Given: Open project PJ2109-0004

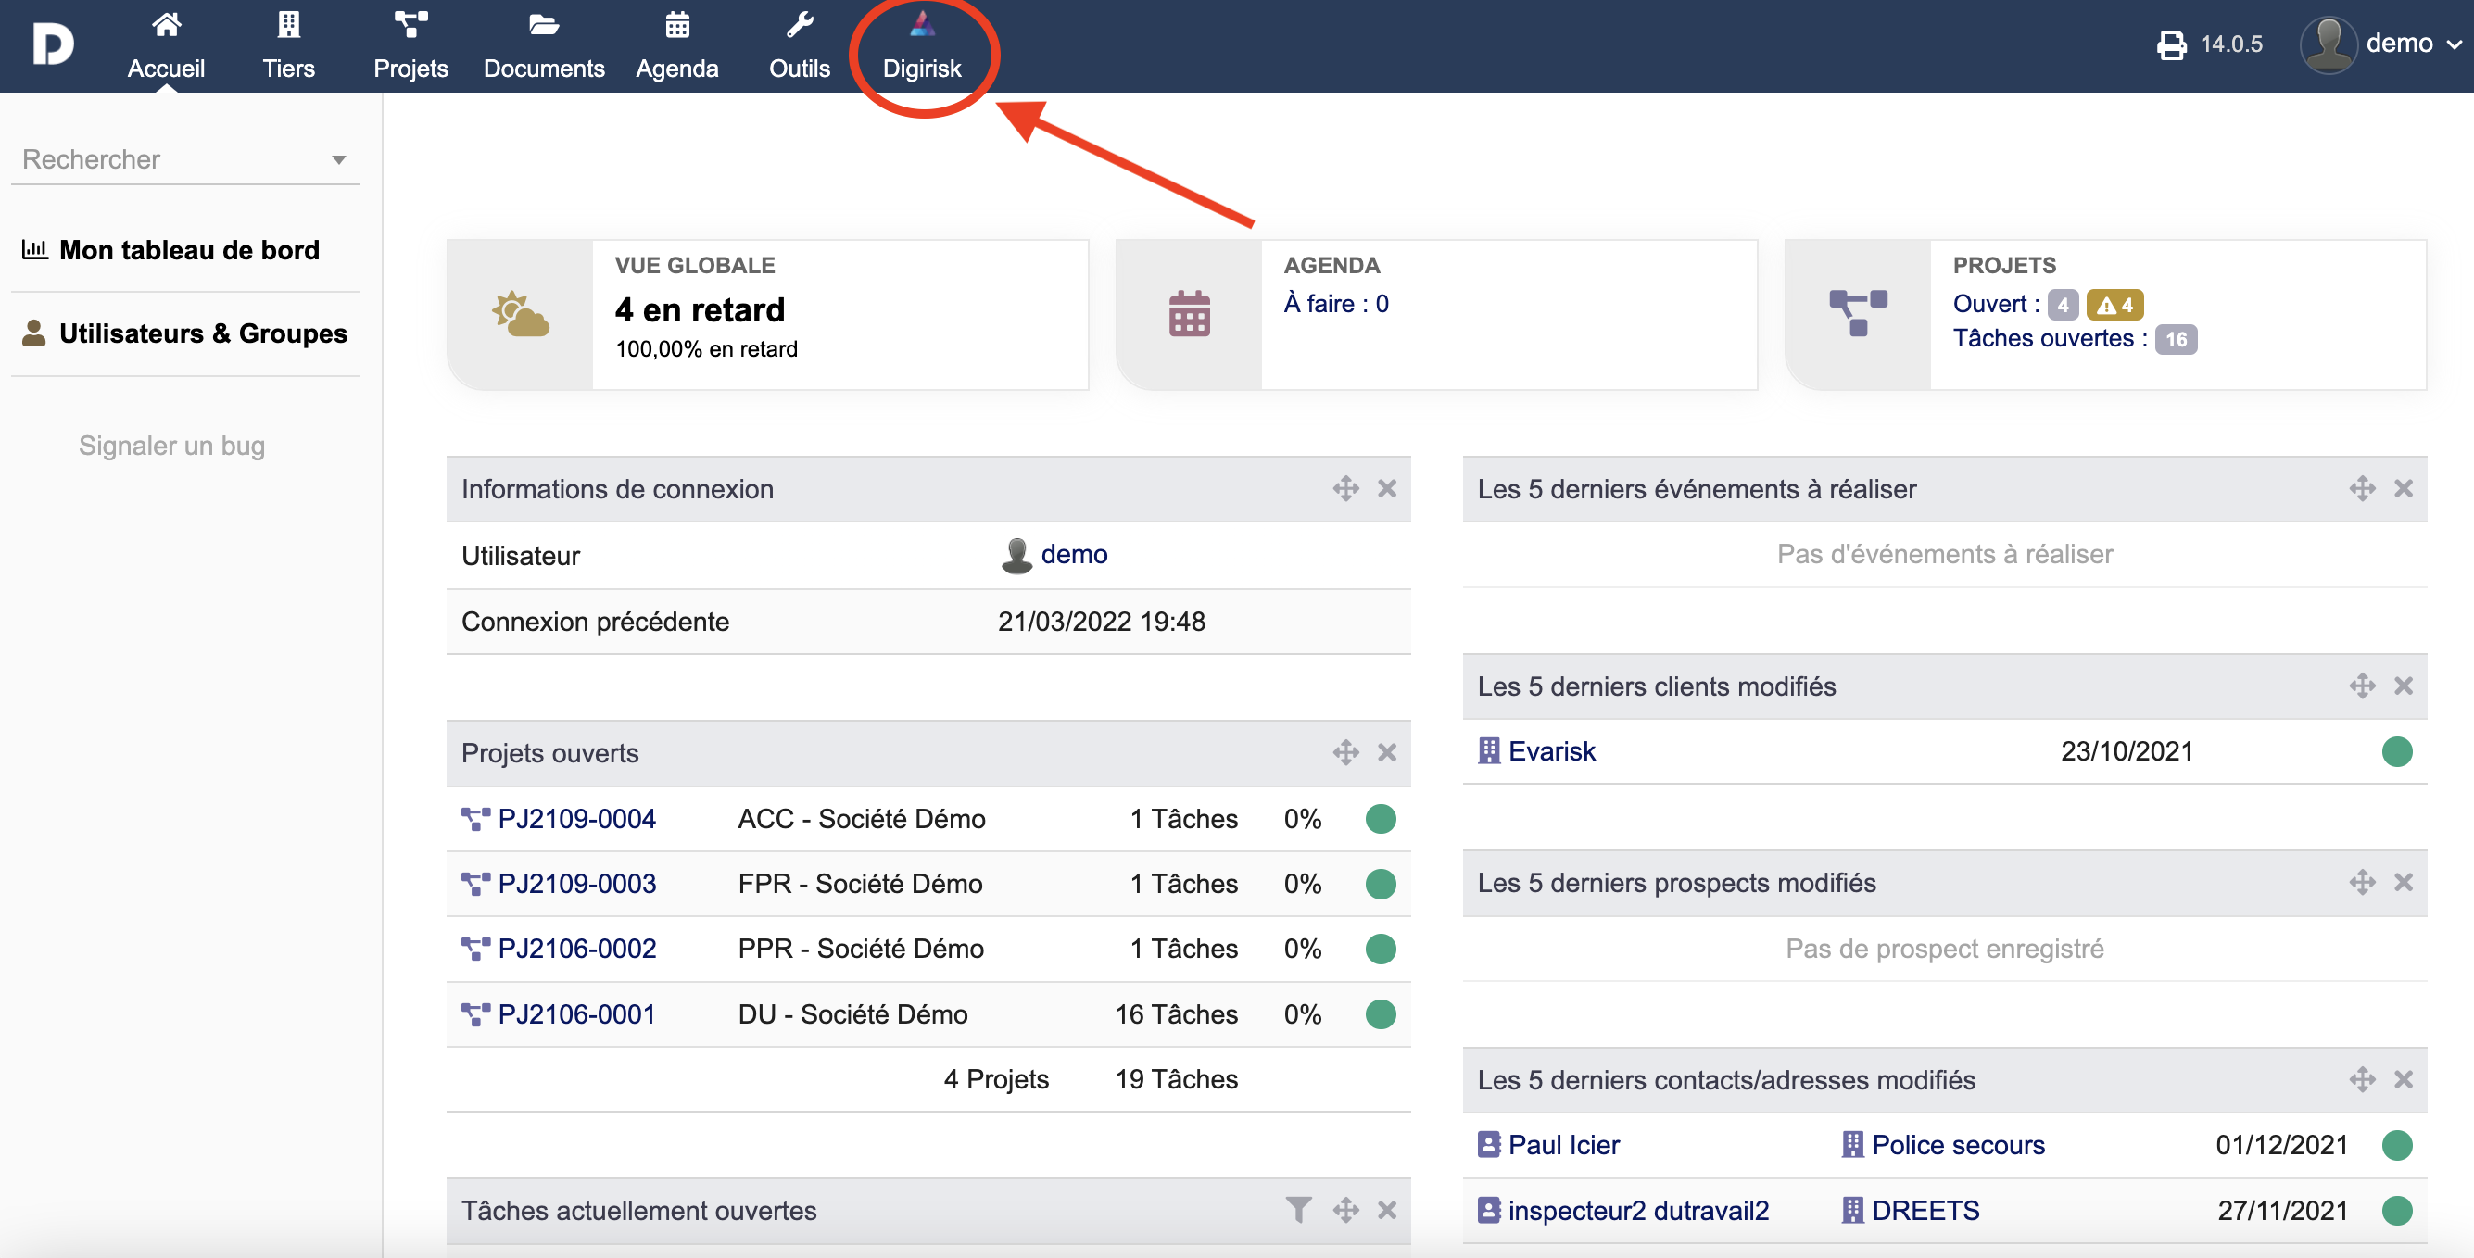Looking at the screenshot, I should point(576,819).
